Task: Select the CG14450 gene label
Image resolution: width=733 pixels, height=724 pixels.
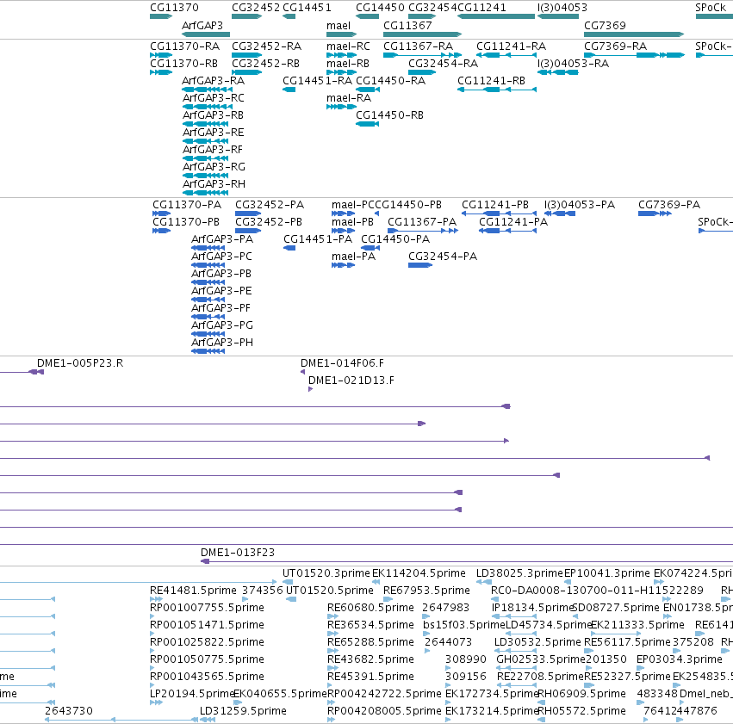Action: coord(380,8)
